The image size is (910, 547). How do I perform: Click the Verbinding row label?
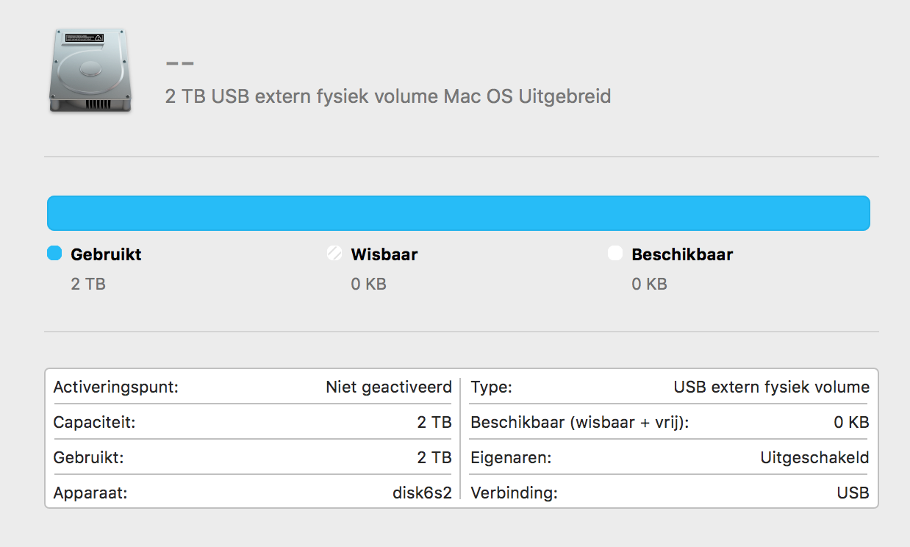click(x=514, y=493)
